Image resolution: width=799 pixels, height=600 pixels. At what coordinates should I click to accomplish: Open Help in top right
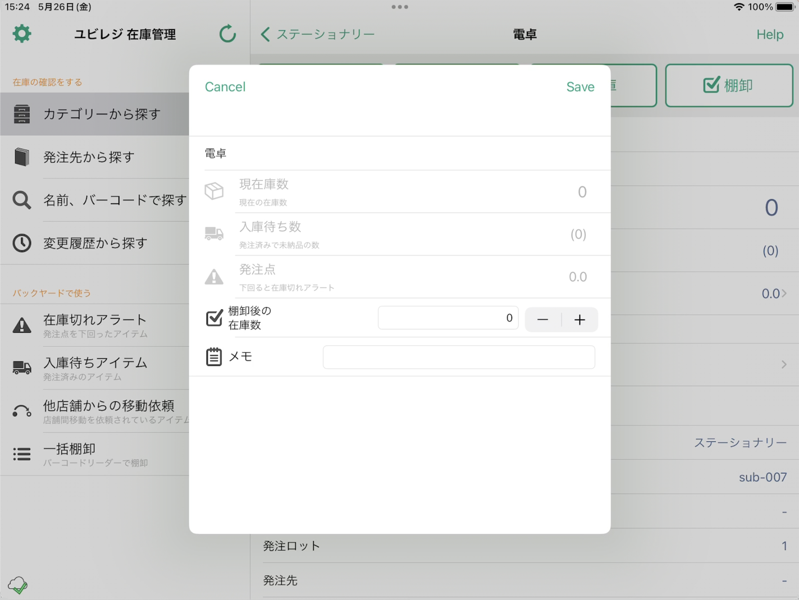(770, 34)
